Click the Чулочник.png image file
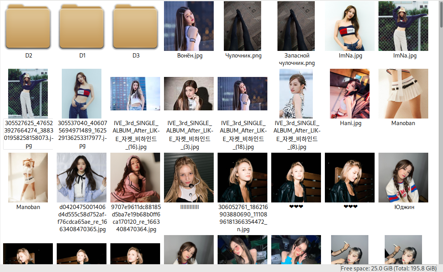The width and height of the screenshot is (443, 272). tap(243, 26)
